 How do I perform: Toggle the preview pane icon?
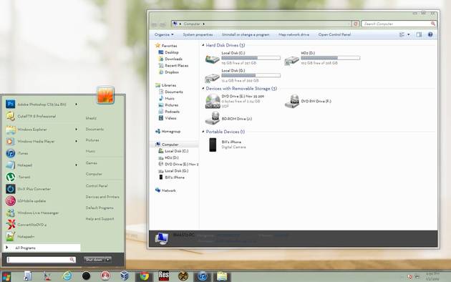pos(419,35)
